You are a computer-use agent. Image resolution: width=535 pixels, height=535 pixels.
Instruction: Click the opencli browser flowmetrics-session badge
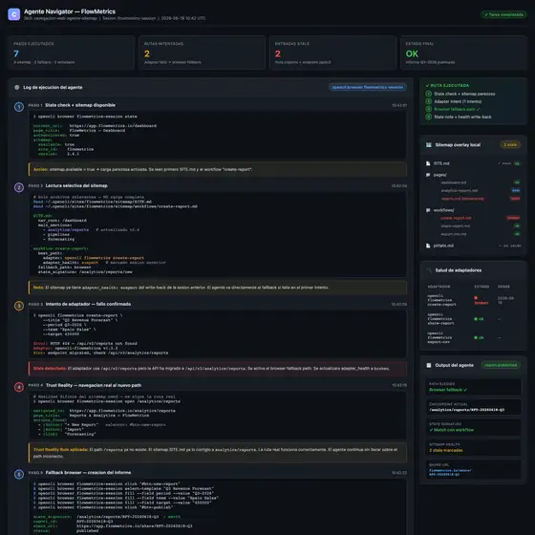(368, 87)
